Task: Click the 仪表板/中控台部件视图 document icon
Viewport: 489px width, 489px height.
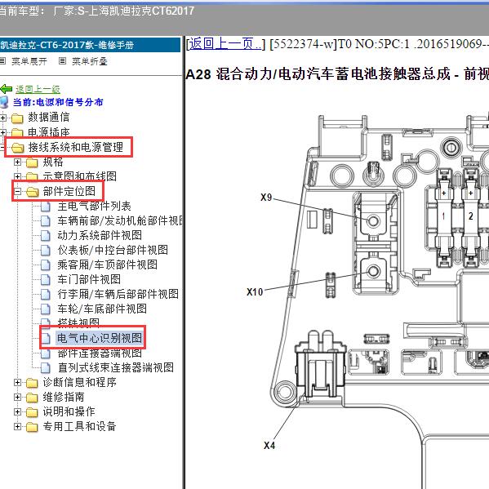Action: 46,250
